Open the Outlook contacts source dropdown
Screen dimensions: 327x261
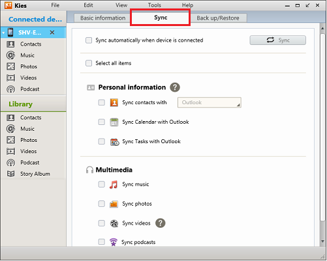[210, 102]
